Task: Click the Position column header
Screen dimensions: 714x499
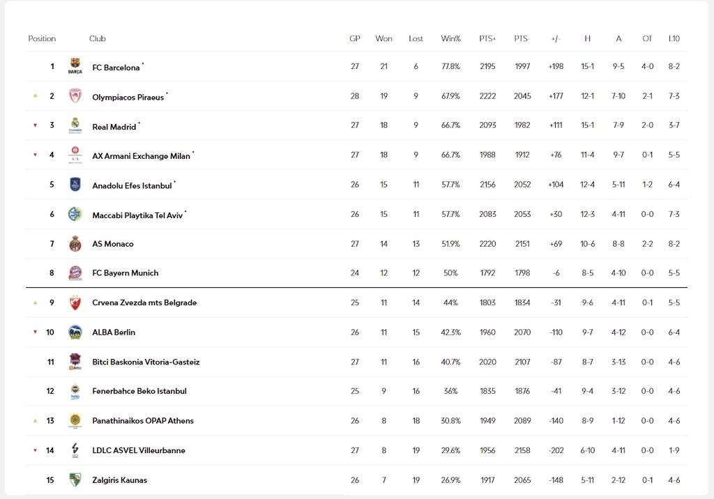Action: pyautogui.click(x=42, y=39)
